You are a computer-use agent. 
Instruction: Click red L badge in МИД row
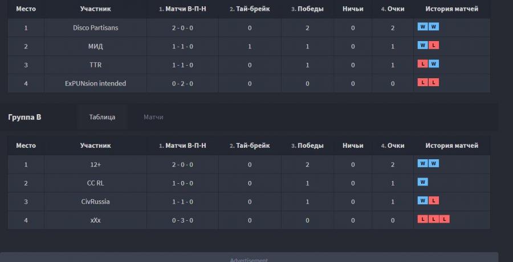click(x=434, y=45)
